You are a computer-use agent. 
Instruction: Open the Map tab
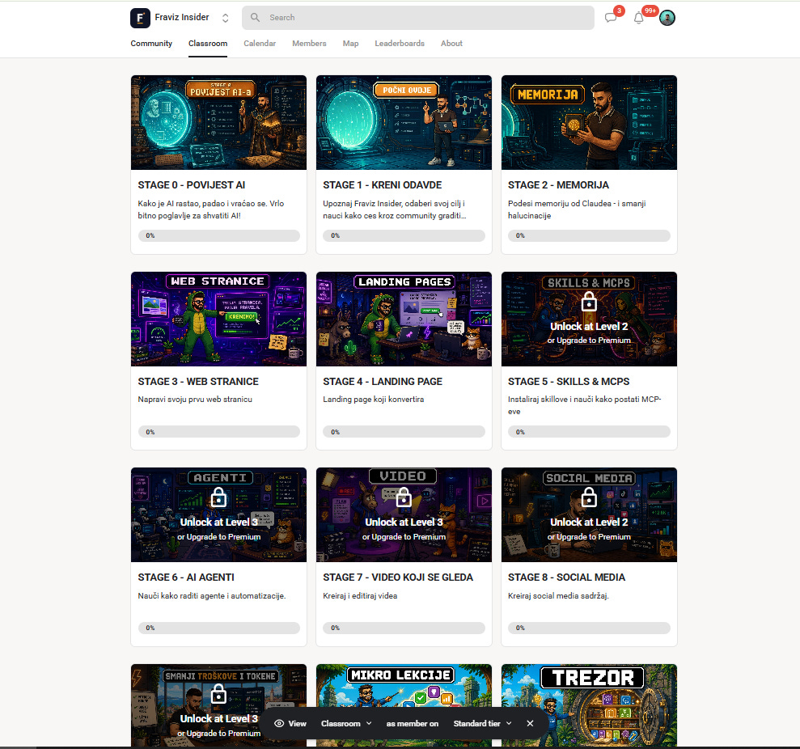point(350,44)
